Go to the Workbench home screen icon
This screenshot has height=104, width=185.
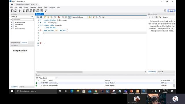tap(12, 5)
